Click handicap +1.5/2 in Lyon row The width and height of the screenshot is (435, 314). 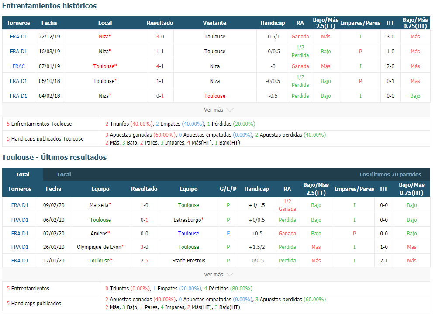coord(257,247)
